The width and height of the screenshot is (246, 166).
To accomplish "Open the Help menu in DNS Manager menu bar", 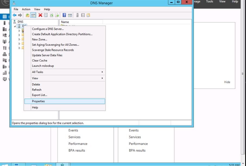I will tap(47, 9).
